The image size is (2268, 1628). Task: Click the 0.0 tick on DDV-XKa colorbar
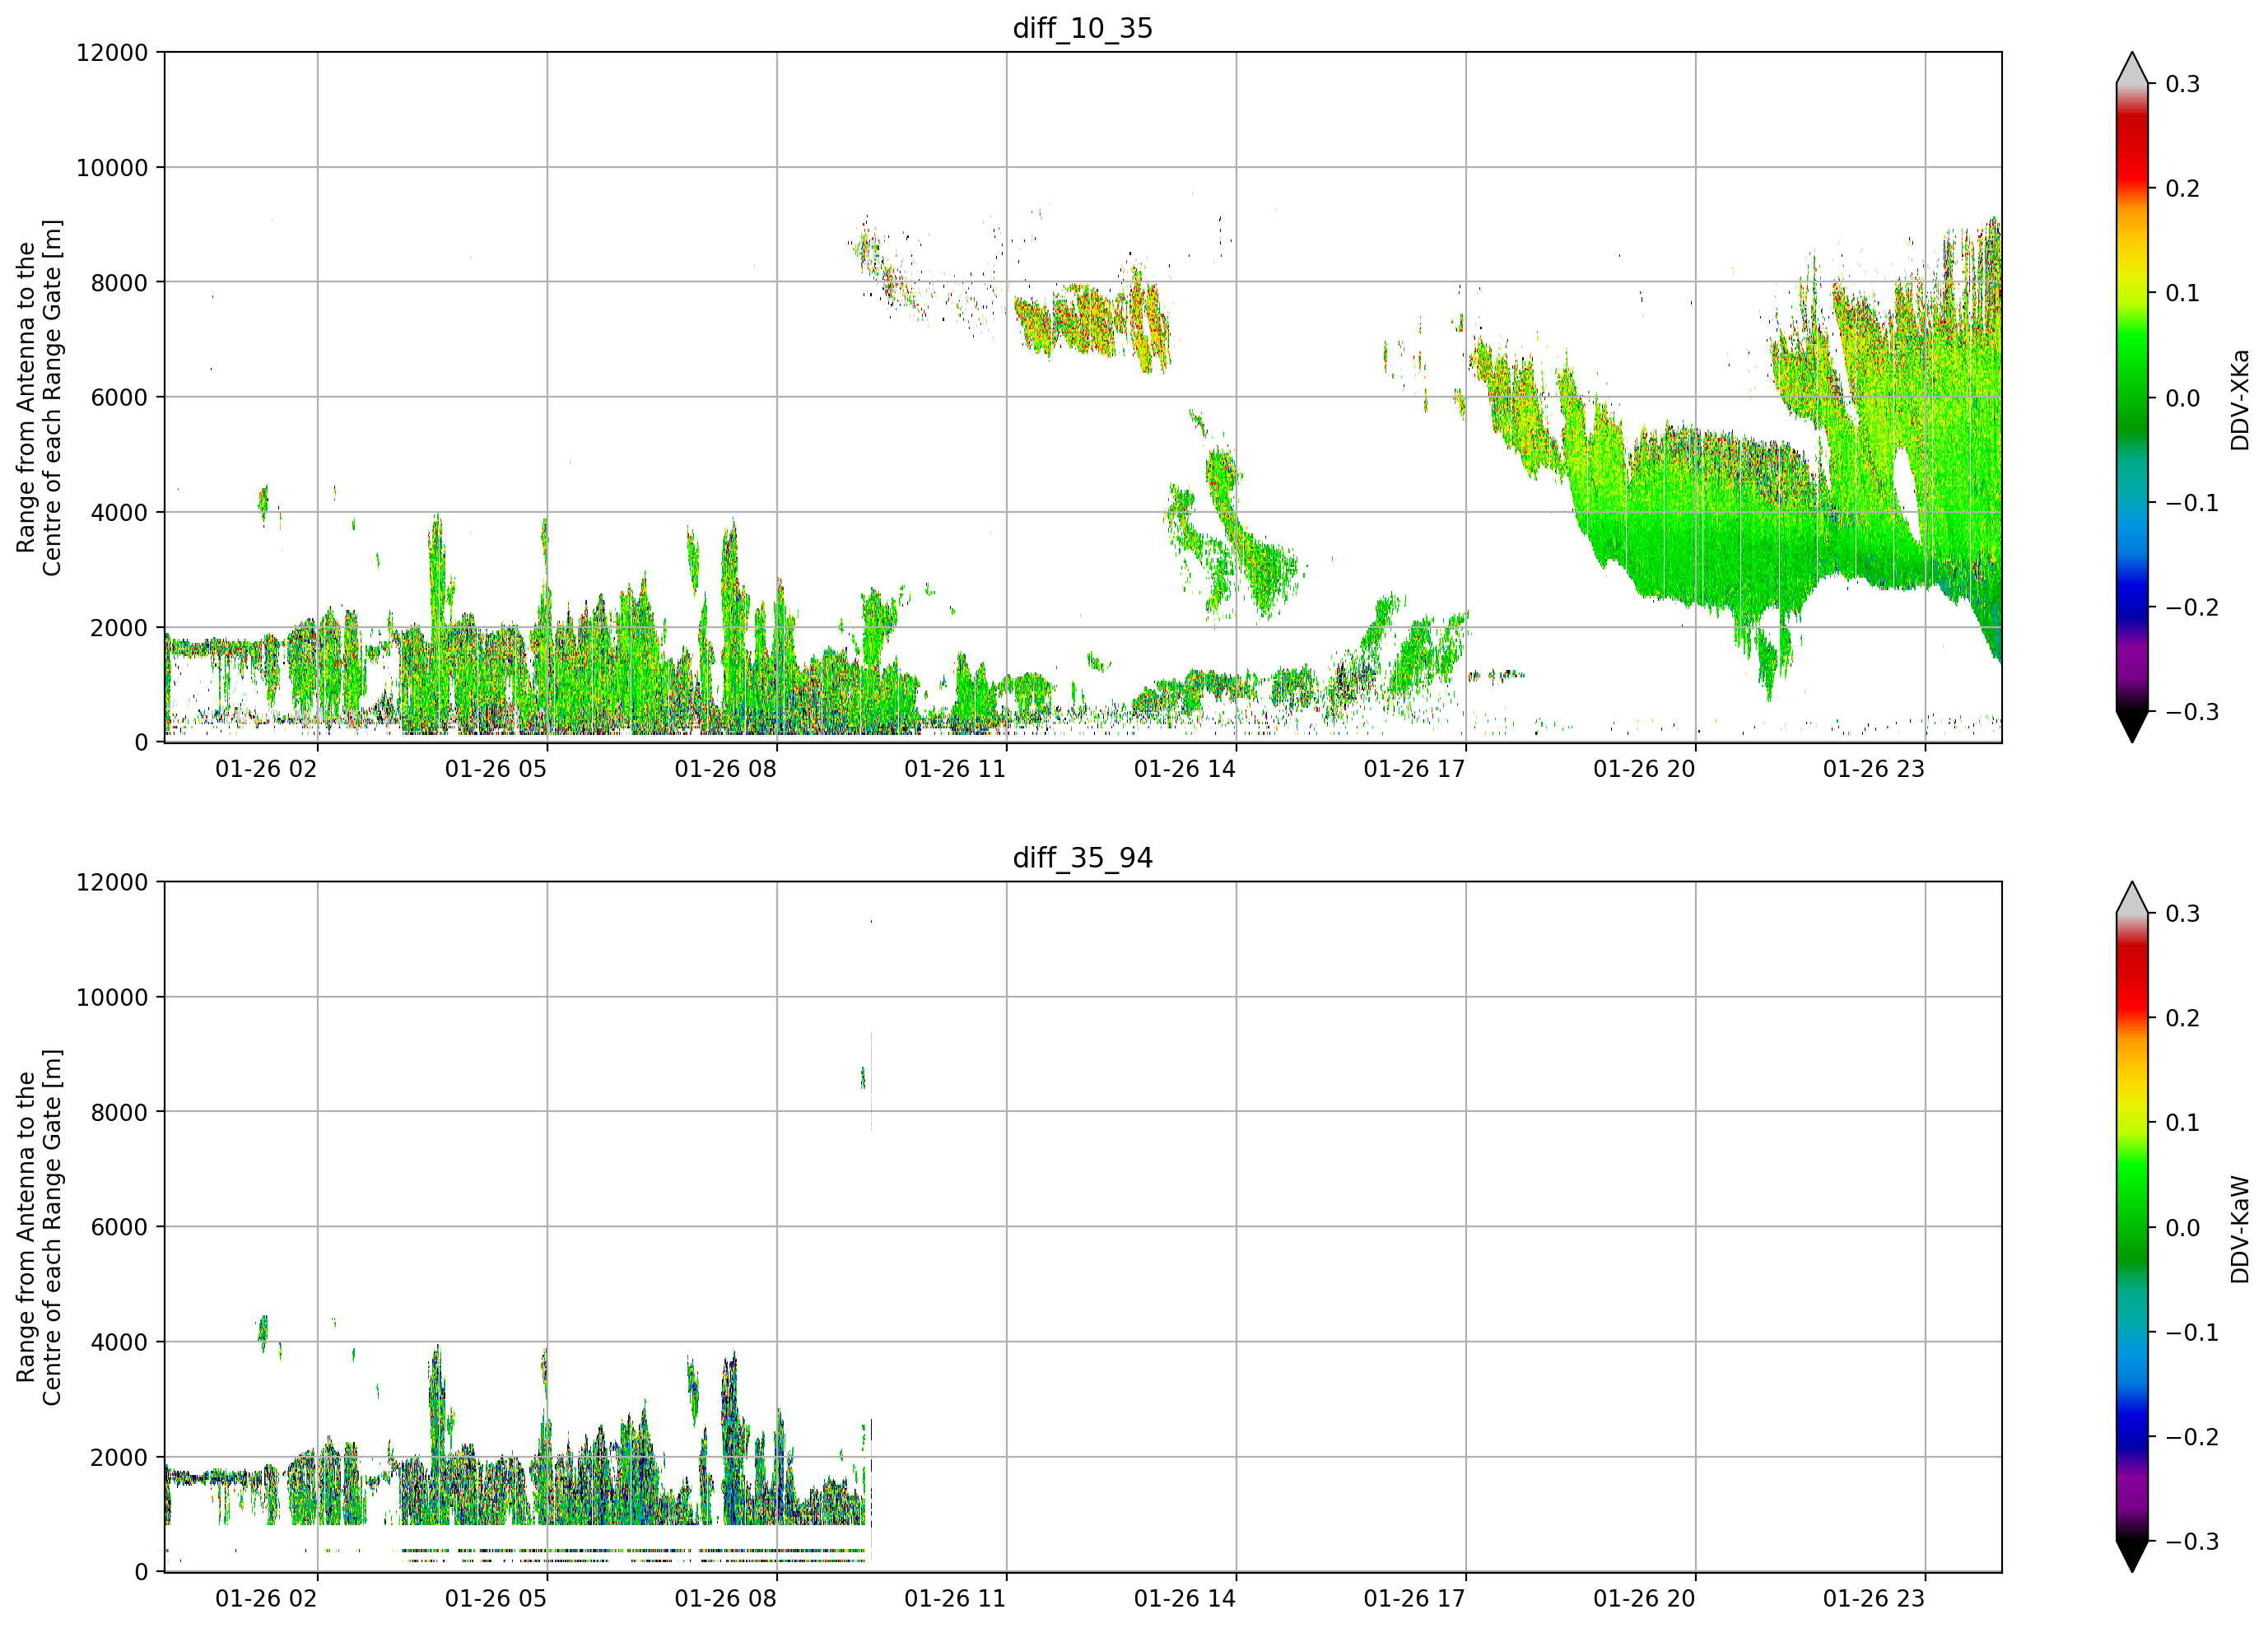point(2183,398)
